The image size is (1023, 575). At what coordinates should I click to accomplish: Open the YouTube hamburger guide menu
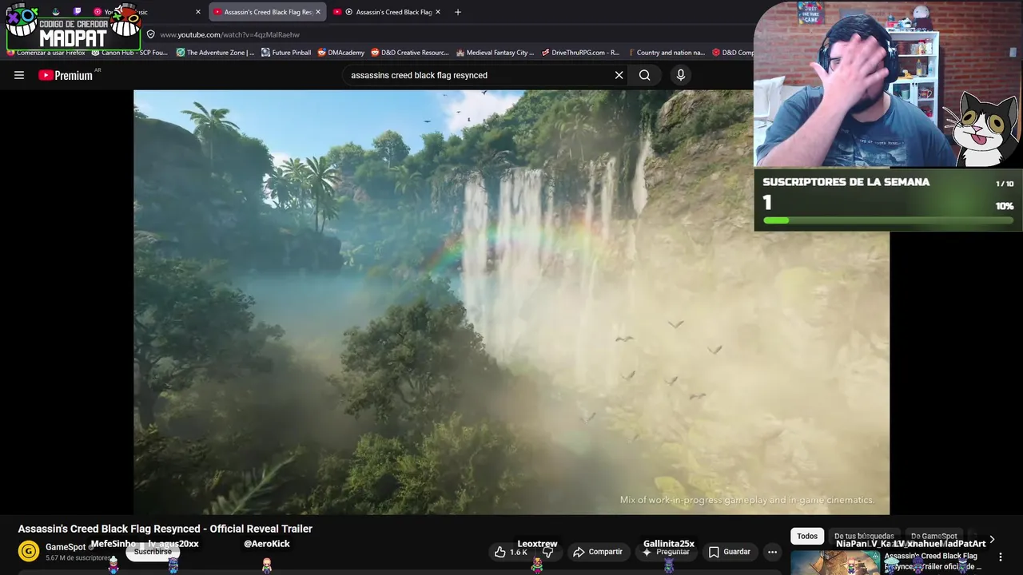pos(19,75)
